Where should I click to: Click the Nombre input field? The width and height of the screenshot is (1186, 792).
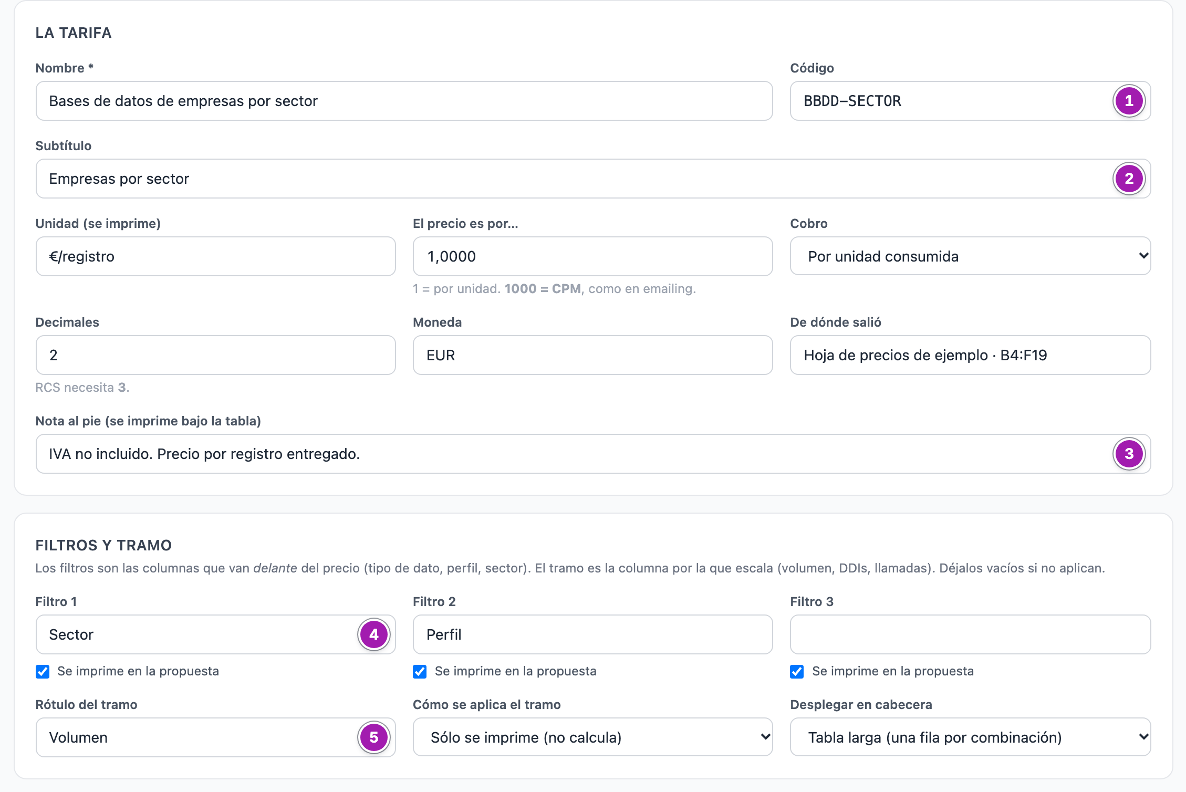pos(404,101)
